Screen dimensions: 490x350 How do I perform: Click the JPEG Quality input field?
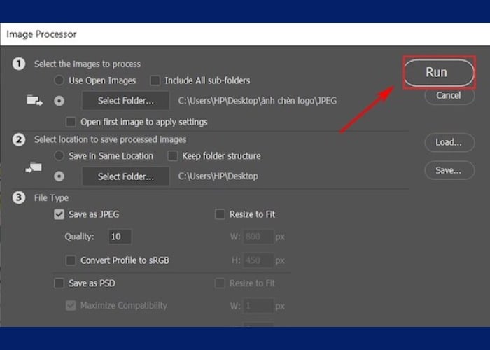119,237
